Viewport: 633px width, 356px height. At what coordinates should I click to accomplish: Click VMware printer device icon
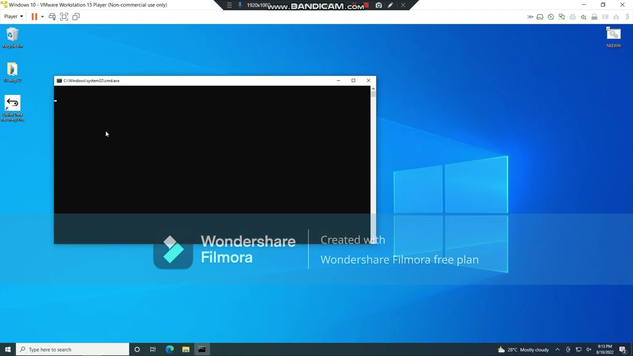point(573,17)
